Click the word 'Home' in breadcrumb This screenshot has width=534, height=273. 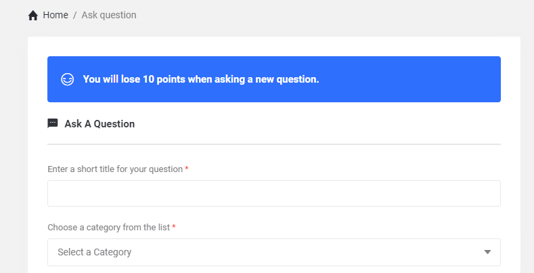pyautogui.click(x=55, y=15)
